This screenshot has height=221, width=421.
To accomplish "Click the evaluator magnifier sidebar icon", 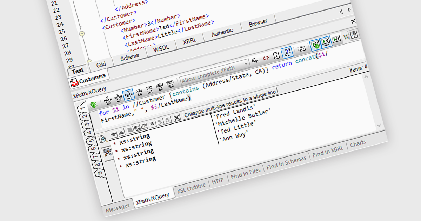I will pyautogui.click(x=103, y=139).
